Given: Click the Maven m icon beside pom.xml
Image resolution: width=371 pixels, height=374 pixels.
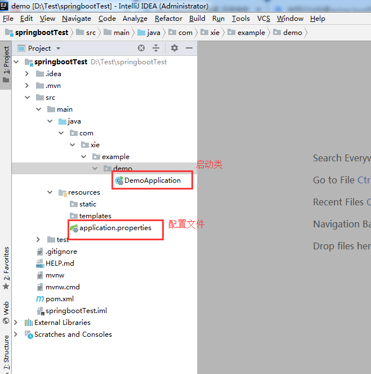Looking at the screenshot, I should pos(40,299).
